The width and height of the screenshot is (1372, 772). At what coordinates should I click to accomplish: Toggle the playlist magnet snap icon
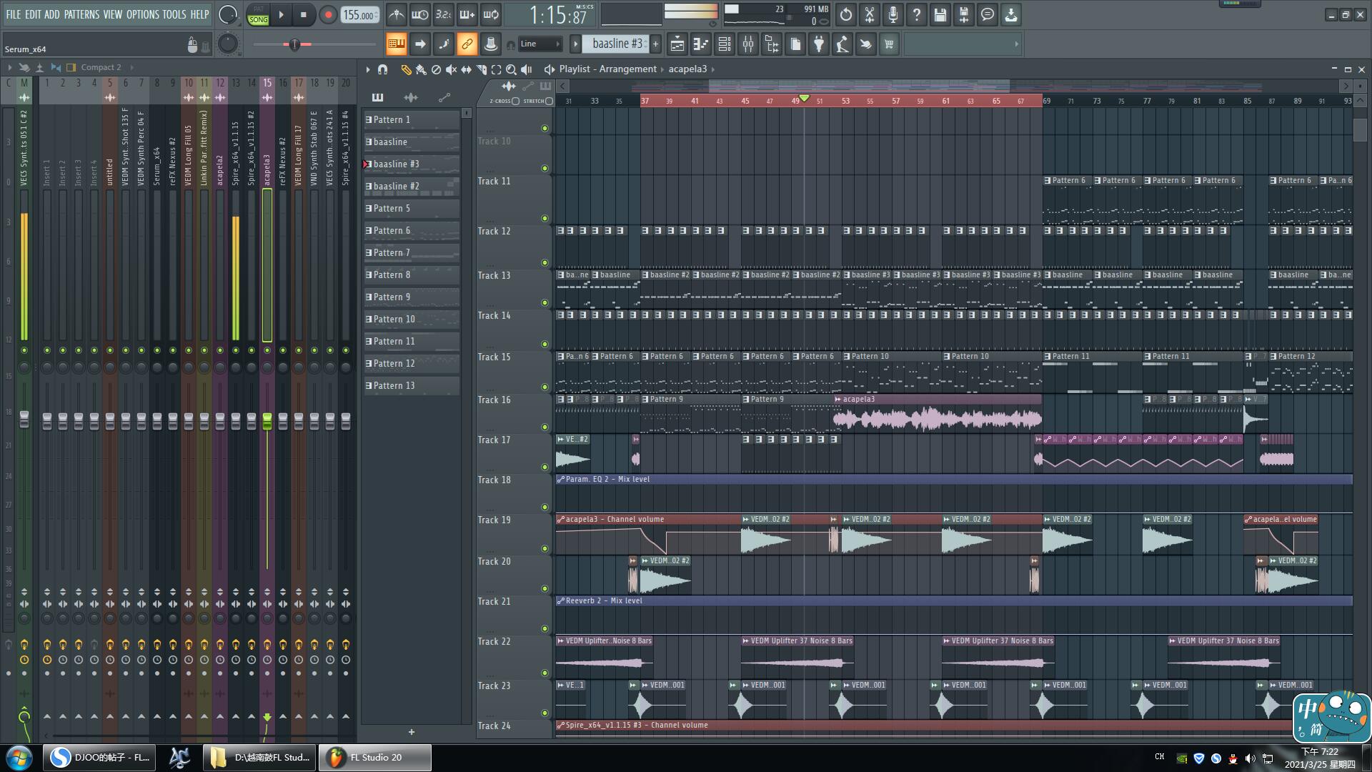tap(382, 69)
